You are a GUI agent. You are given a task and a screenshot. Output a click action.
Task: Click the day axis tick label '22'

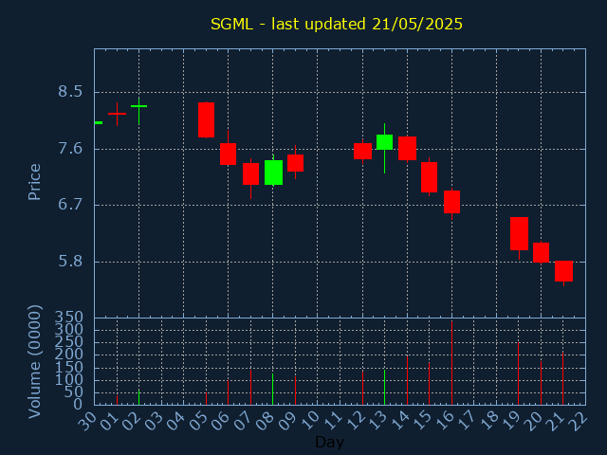tap(579, 420)
